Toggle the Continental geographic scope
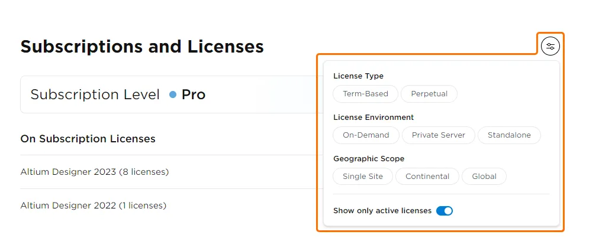Image resolution: width=599 pixels, height=238 pixels. tap(427, 177)
